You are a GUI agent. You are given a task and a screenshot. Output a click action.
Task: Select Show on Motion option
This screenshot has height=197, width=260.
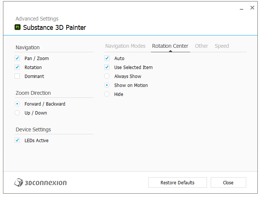[107, 85]
